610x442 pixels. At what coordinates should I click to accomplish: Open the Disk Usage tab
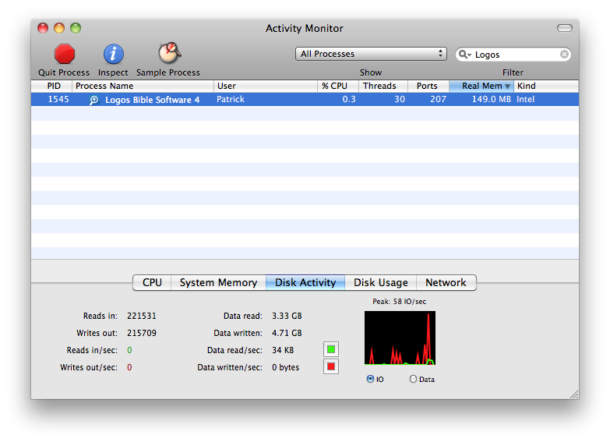coord(380,282)
